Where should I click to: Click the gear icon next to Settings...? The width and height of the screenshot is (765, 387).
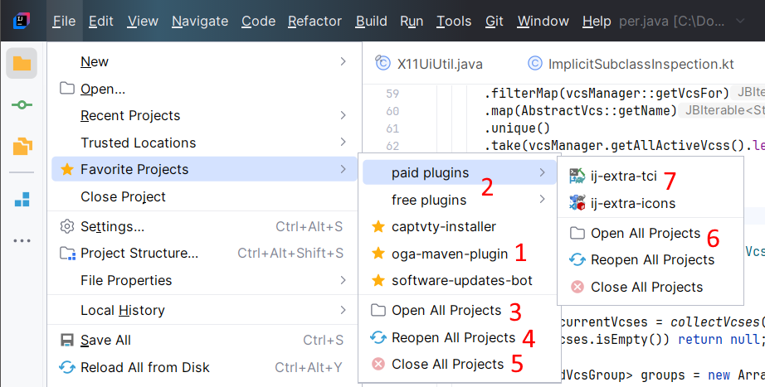pos(67,226)
